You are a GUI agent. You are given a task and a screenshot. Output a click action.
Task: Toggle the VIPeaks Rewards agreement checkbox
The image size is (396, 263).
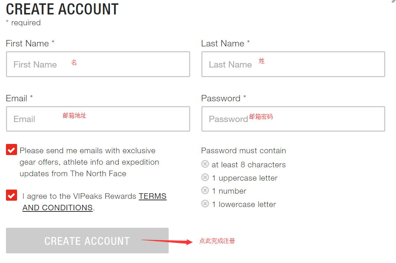12,195
